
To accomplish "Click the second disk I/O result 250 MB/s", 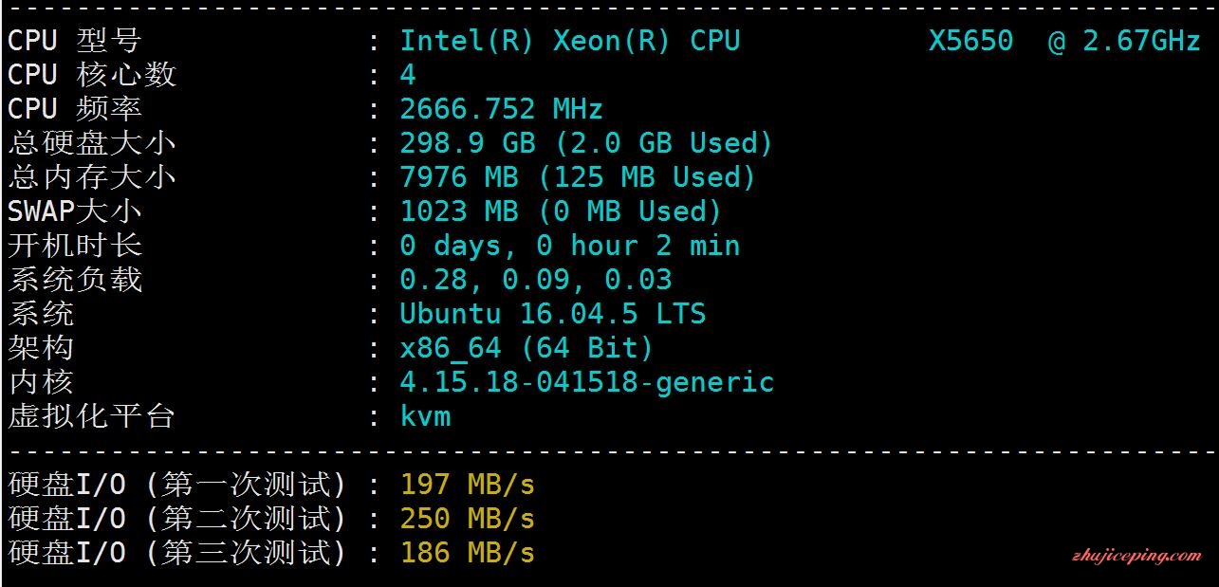I will click(x=468, y=519).
